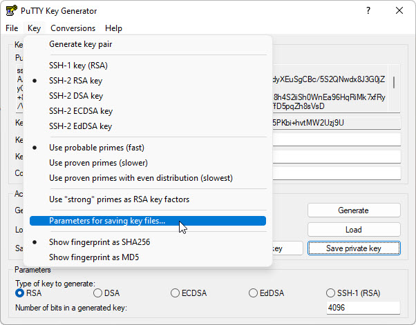The image size is (416, 325).
Task: Select the RSA radio button
Action: 20,293
